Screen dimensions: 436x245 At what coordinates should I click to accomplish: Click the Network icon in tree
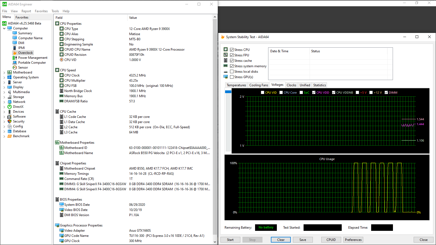[10, 102]
